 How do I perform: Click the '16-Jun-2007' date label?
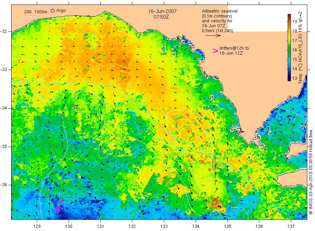pyautogui.click(x=162, y=11)
